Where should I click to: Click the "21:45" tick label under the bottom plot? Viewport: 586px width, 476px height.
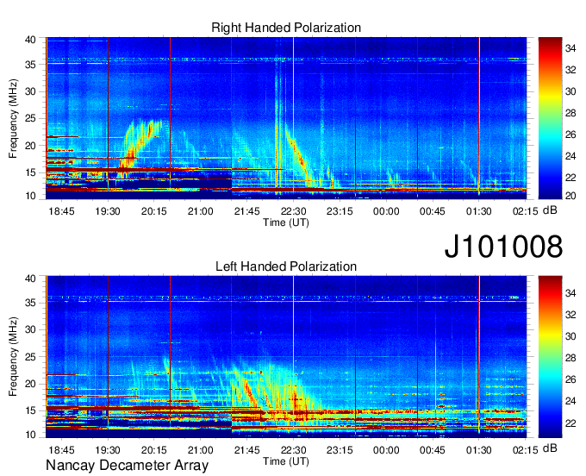pyautogui.click(x=246, y=450)
